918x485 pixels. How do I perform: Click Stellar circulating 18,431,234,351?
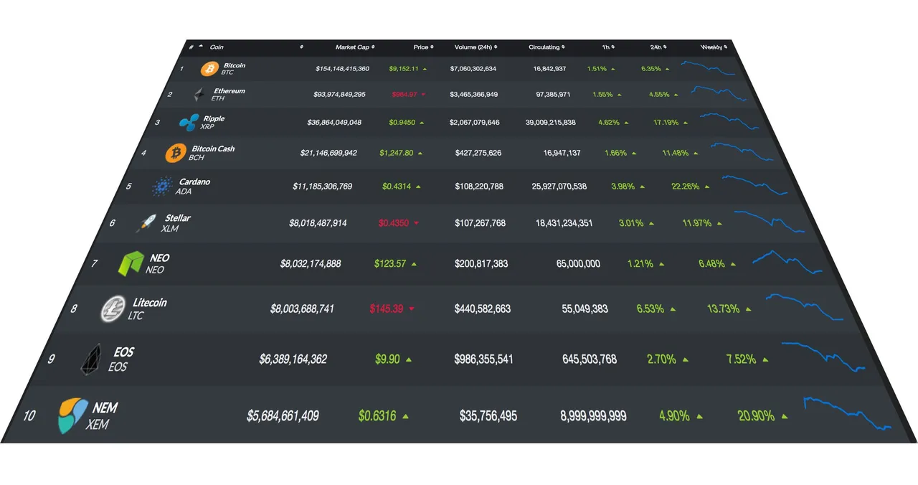pyautogui.click(x=564, y=223)
